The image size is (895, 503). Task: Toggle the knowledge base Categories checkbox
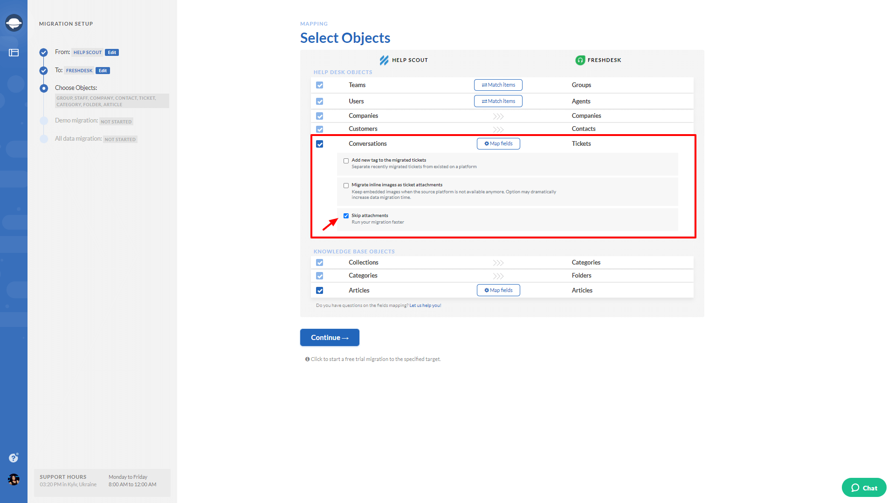320,276
